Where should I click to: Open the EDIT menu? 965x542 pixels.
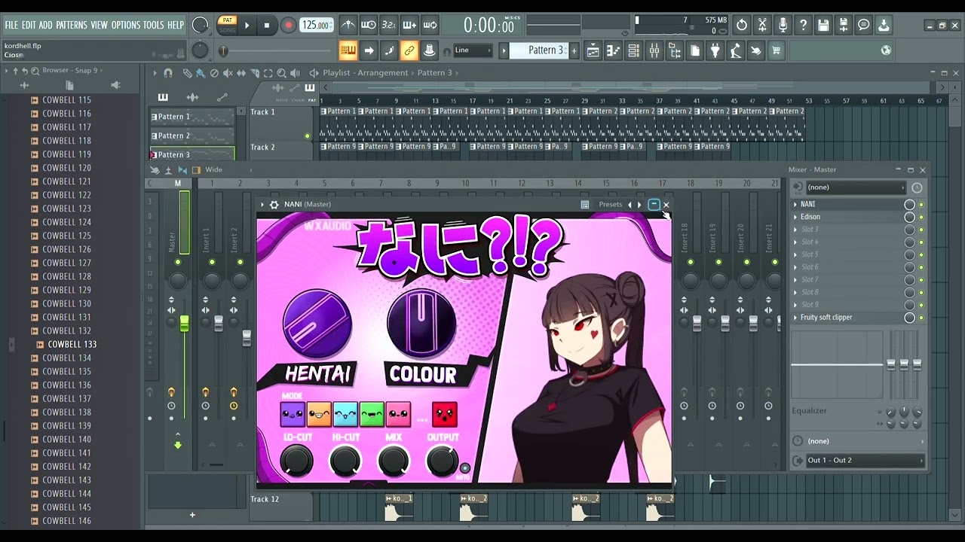point(29,25)
